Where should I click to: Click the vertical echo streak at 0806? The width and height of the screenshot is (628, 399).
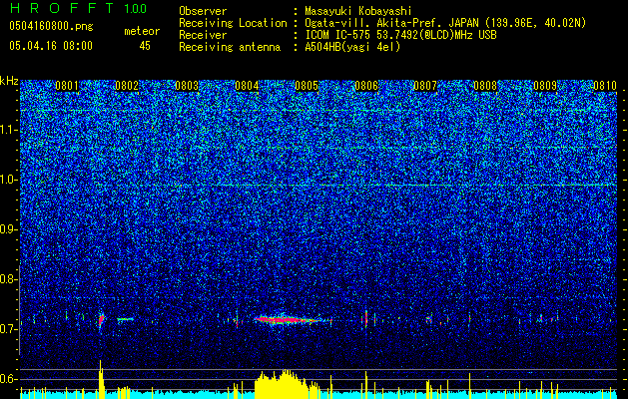point(366,318)
